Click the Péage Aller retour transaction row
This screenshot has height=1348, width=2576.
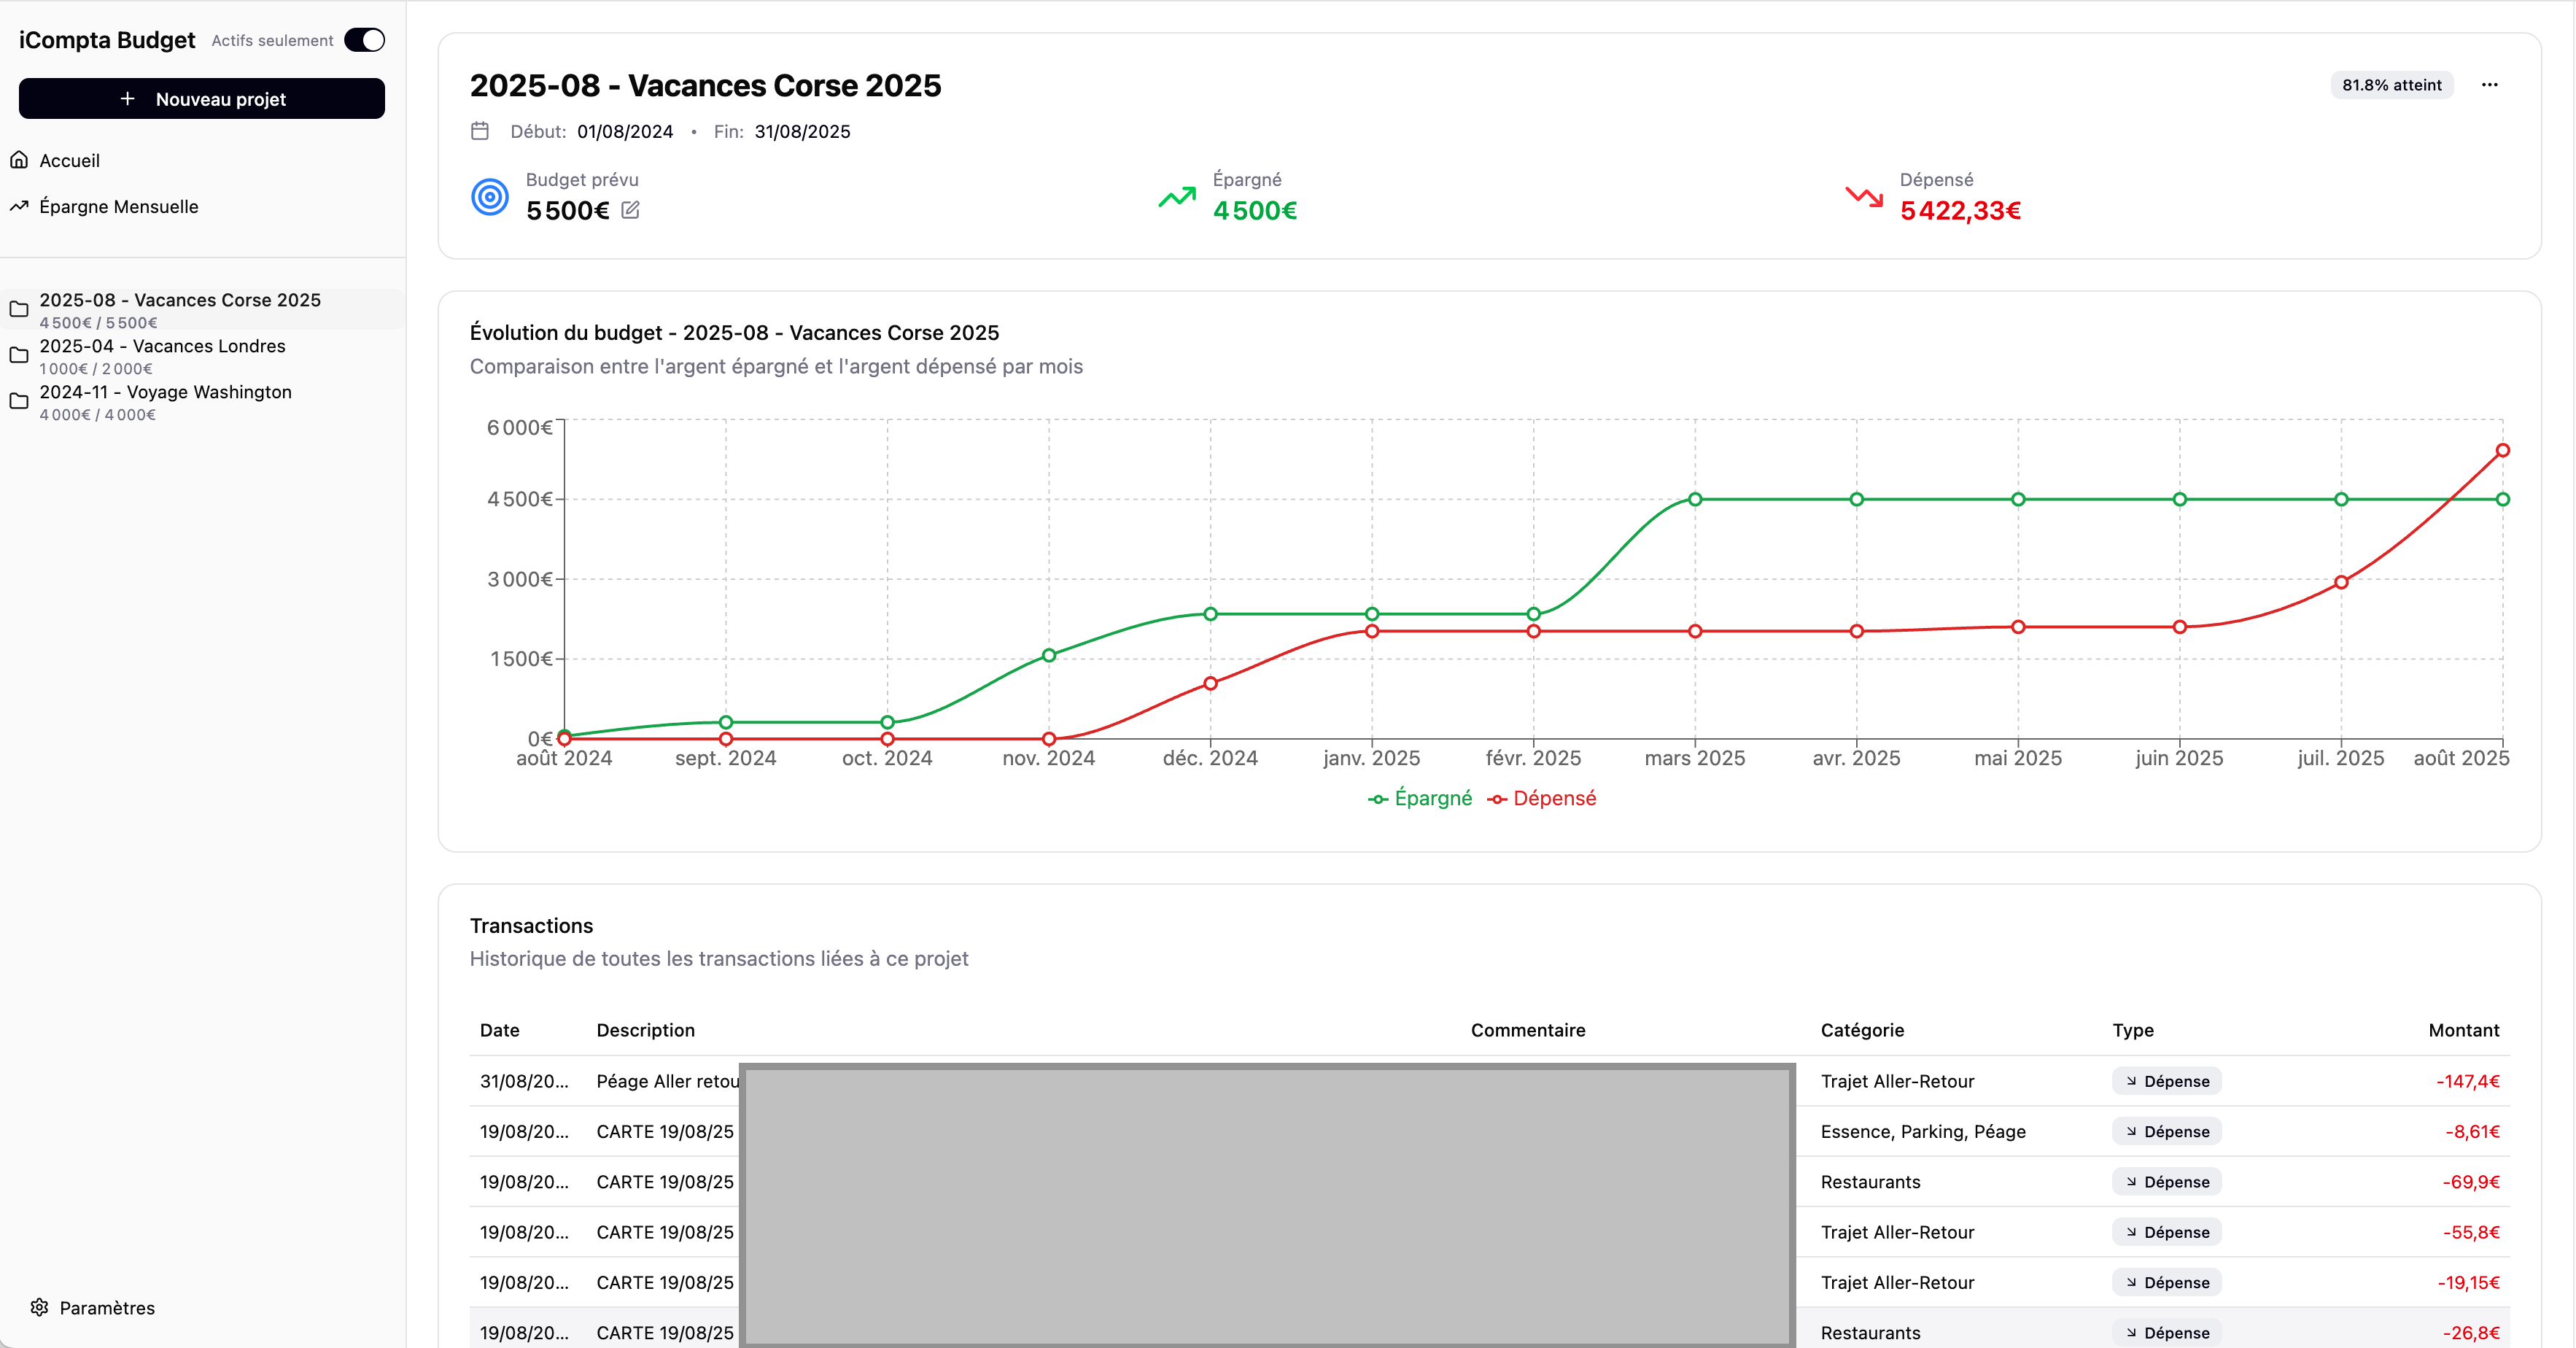click(667, 1081)
